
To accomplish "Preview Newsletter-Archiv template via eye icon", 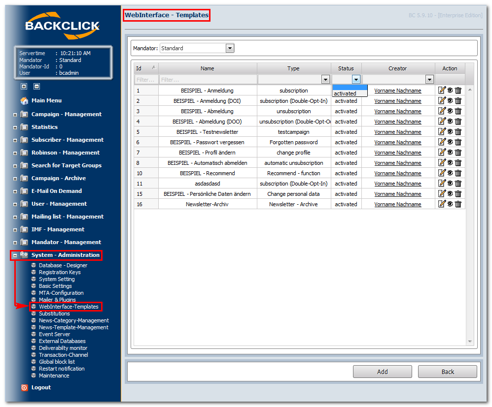I will point(450,204).
